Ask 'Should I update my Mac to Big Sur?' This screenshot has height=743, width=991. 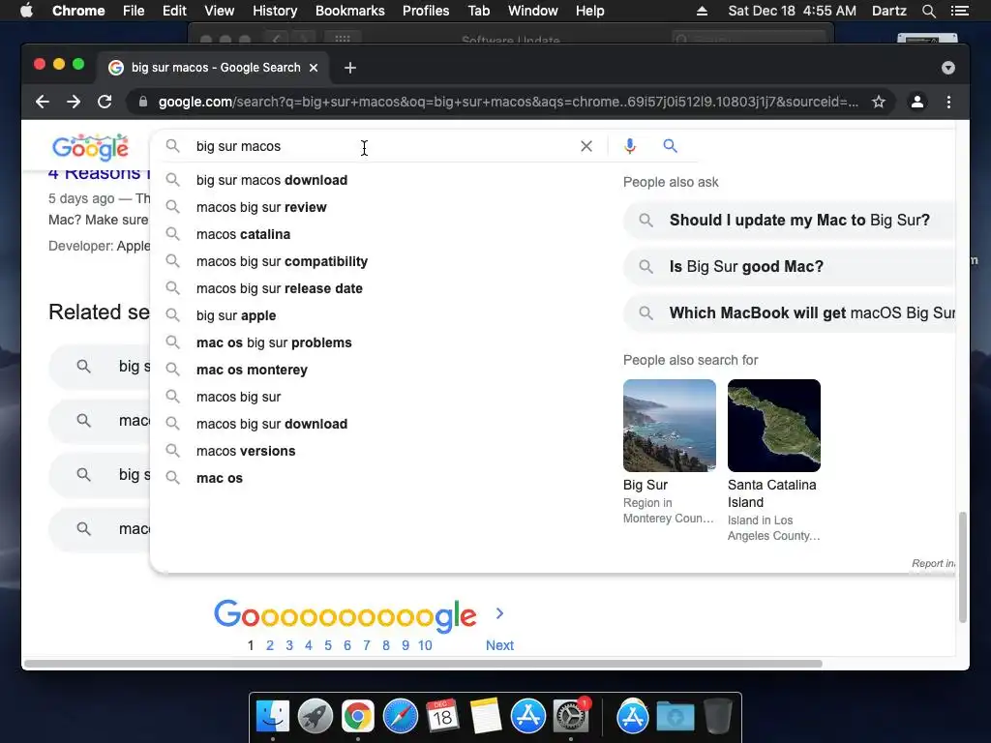[x=789, y=220]
